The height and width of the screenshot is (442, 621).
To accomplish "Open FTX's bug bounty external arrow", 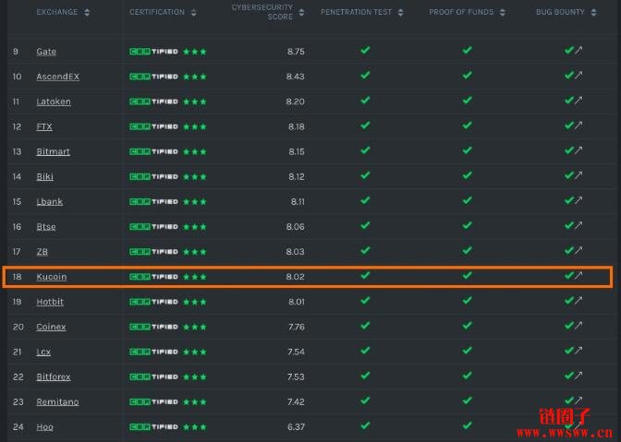I will click(x=578, y=125).
